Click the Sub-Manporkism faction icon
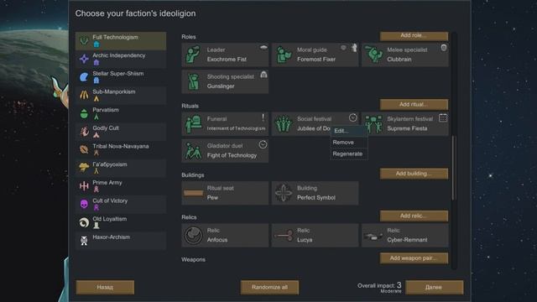537x302 pixels. (x=84, y=95)
